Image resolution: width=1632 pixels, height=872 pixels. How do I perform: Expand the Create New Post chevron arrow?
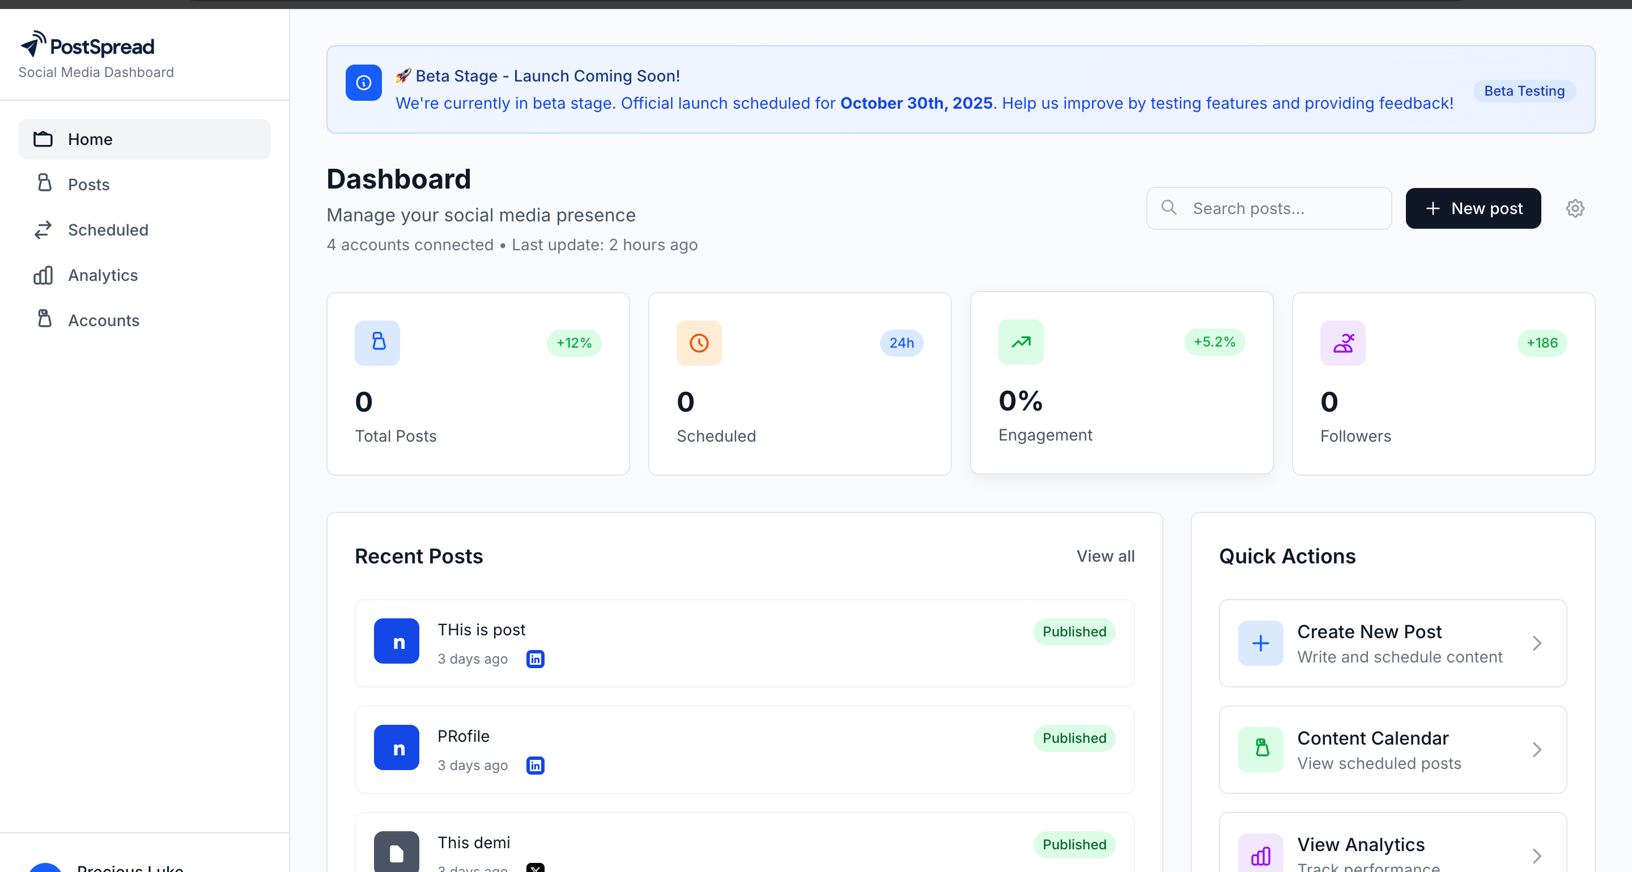(x=1538, y=643)
